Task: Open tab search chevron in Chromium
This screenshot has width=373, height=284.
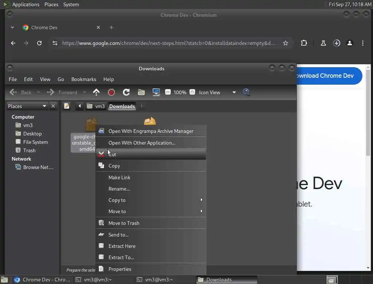Action: (12, 27)
